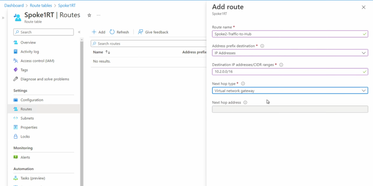Open Activity log in sidebar
The image size is (373, 186).
click(x=30, y=52)
